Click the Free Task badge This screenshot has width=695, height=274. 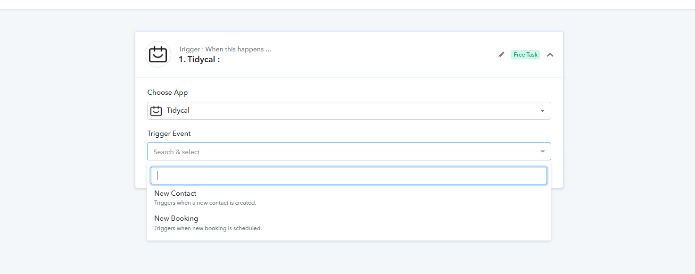point(525,55)
